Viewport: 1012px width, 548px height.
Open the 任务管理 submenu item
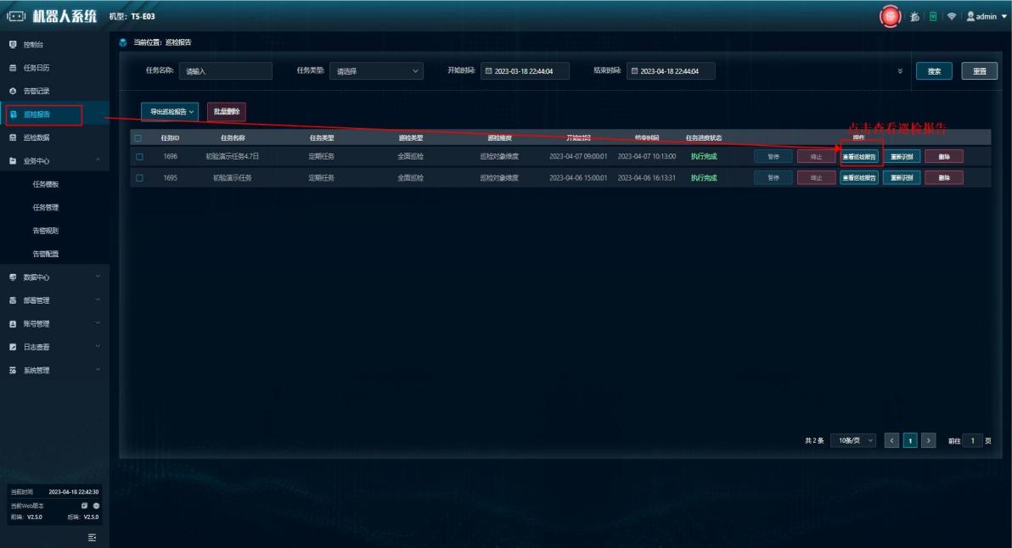(x=46, y=208)
